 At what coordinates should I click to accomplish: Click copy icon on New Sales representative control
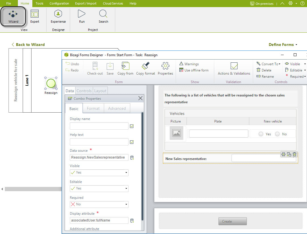(289, 154)
